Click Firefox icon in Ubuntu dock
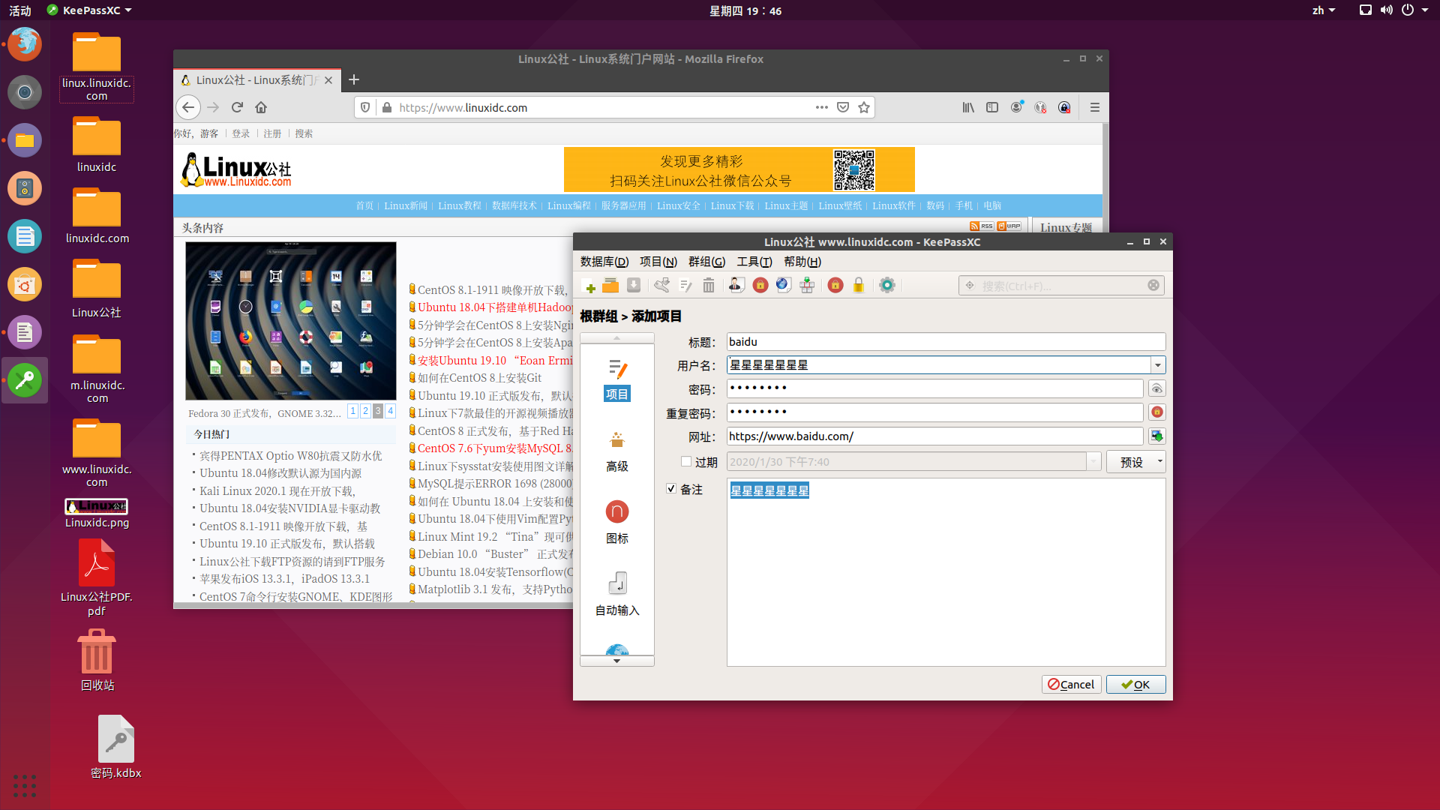Image resolution: width=1440 pixels, height=810 pixels. pos(25,43)
